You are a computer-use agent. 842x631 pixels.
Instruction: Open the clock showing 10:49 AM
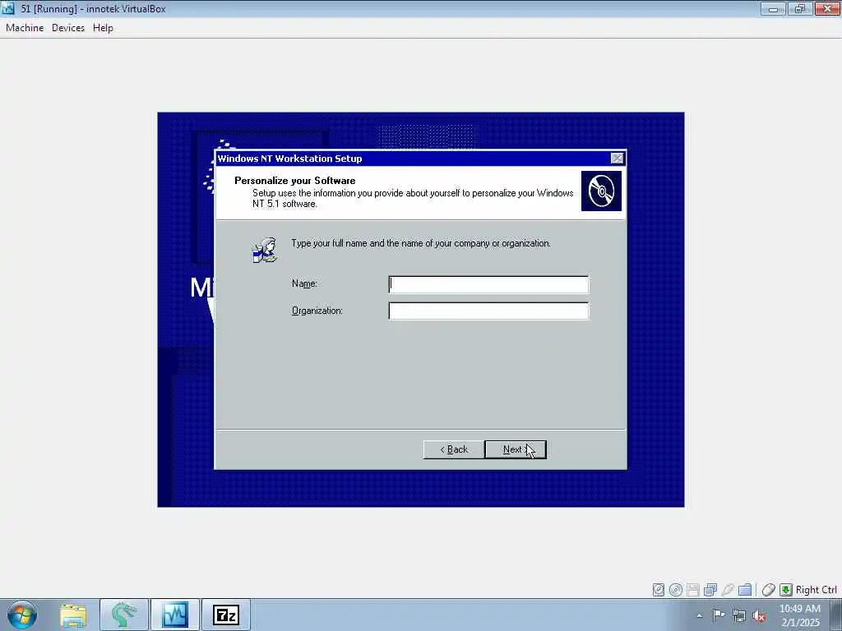click(800, 615)
